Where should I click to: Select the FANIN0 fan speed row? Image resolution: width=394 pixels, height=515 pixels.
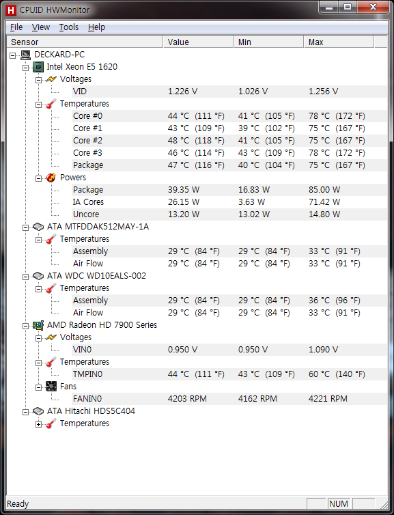(229, 399)
